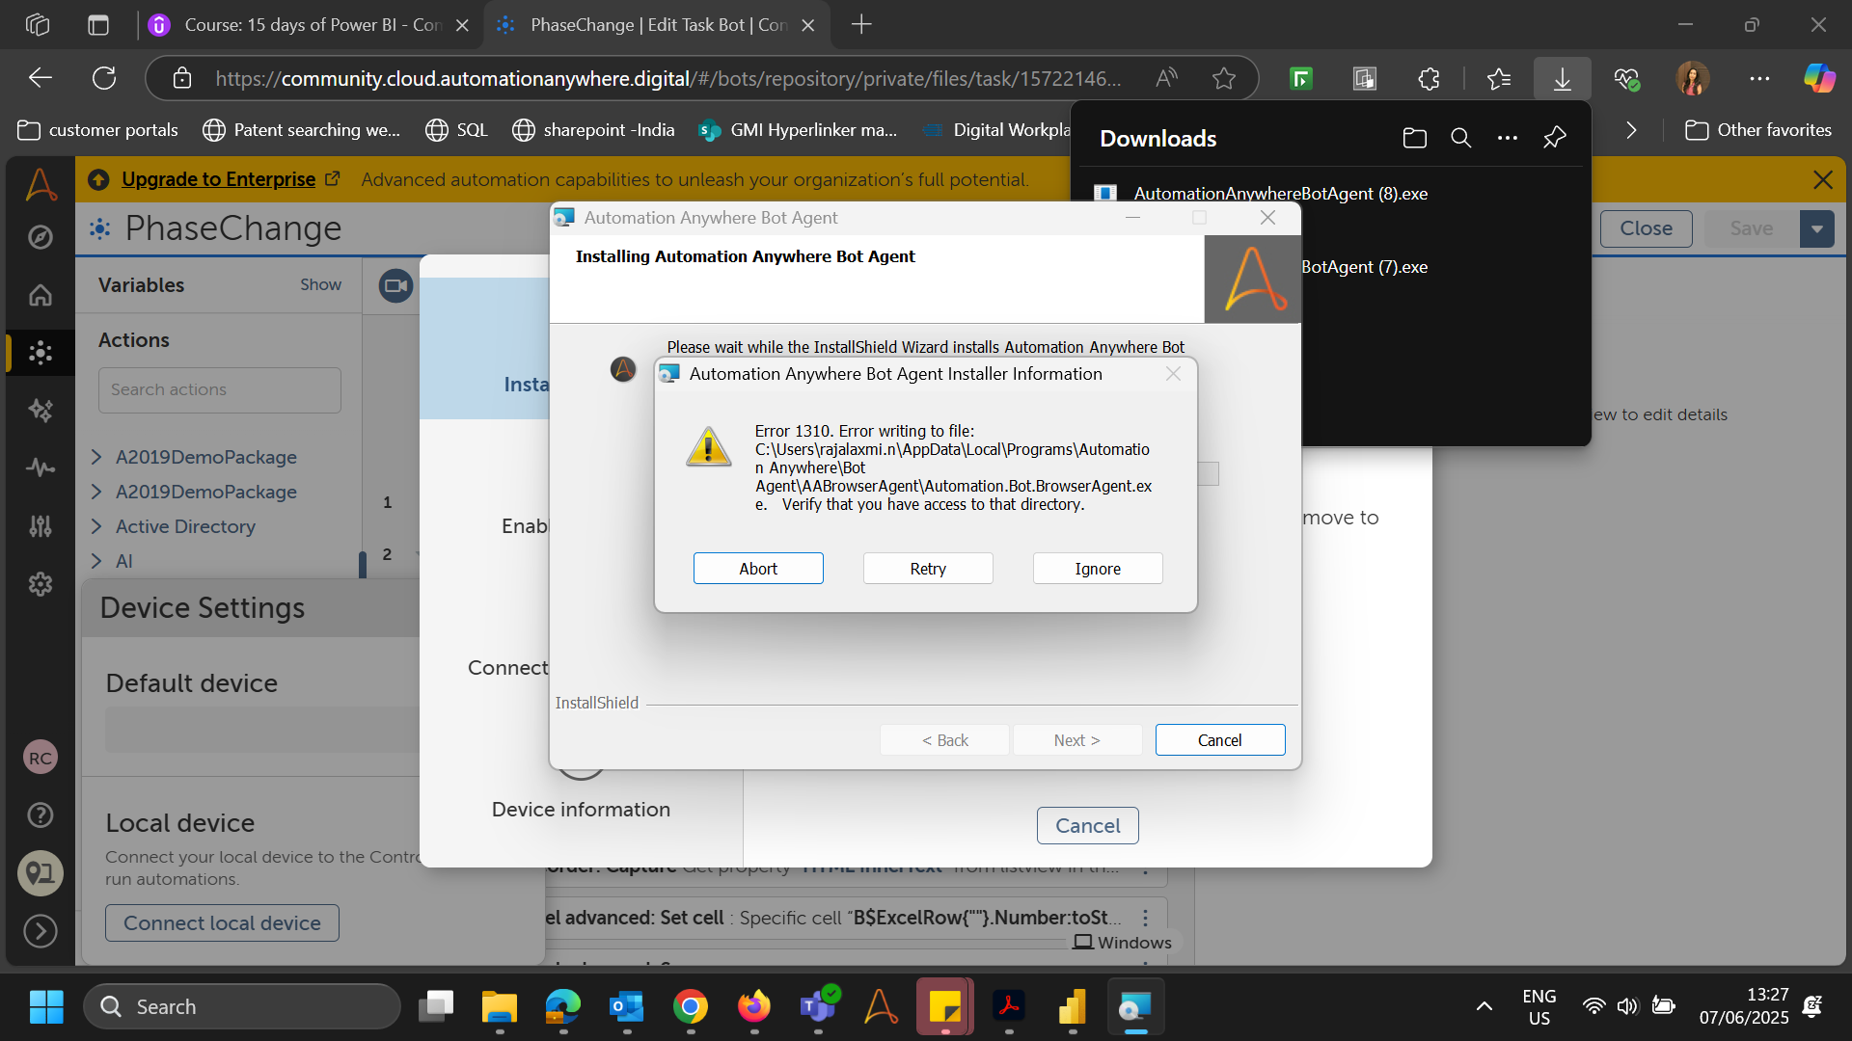Open the Copilot icon in Edge

coord(1819,78)
